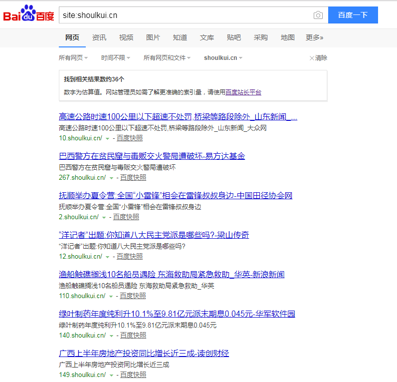Click the 百度一下 search button
Viewport: 397px width, 382px height.
point(353,15)
